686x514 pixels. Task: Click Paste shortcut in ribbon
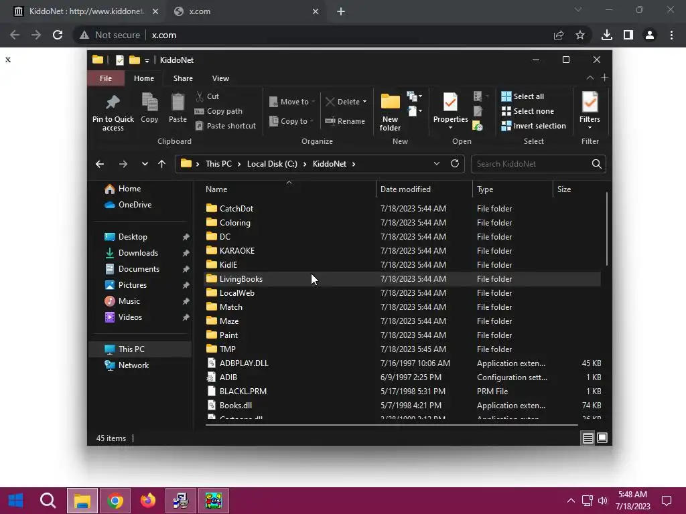click(x=225, y=126)
